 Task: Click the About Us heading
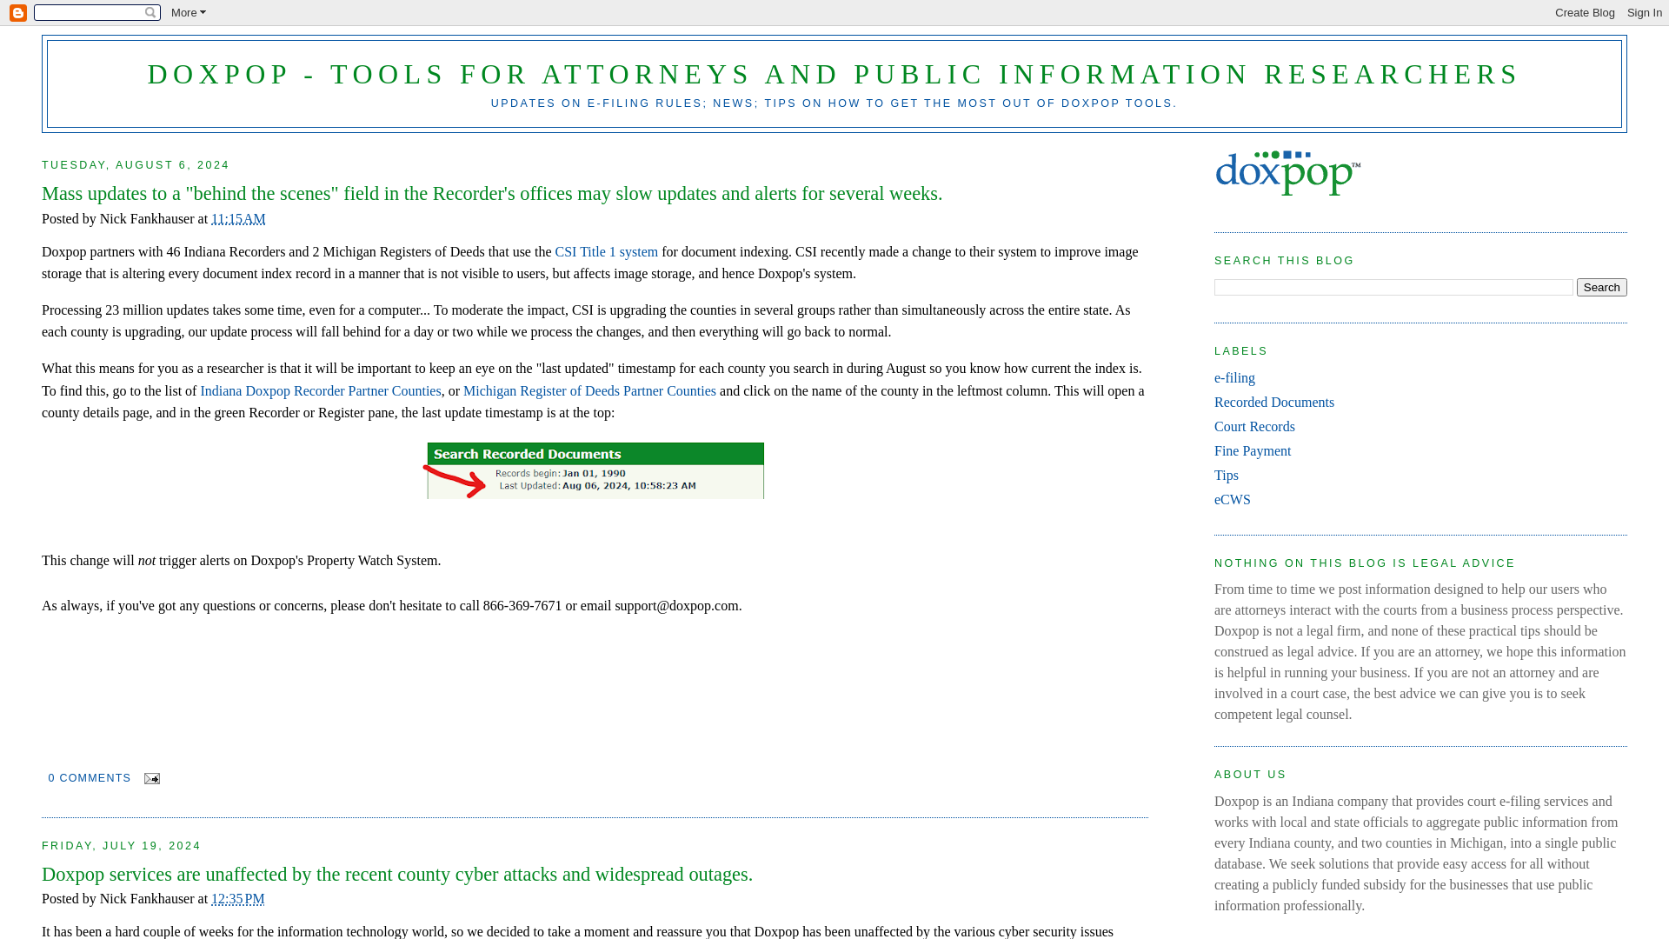click(x=1250, y=775)
